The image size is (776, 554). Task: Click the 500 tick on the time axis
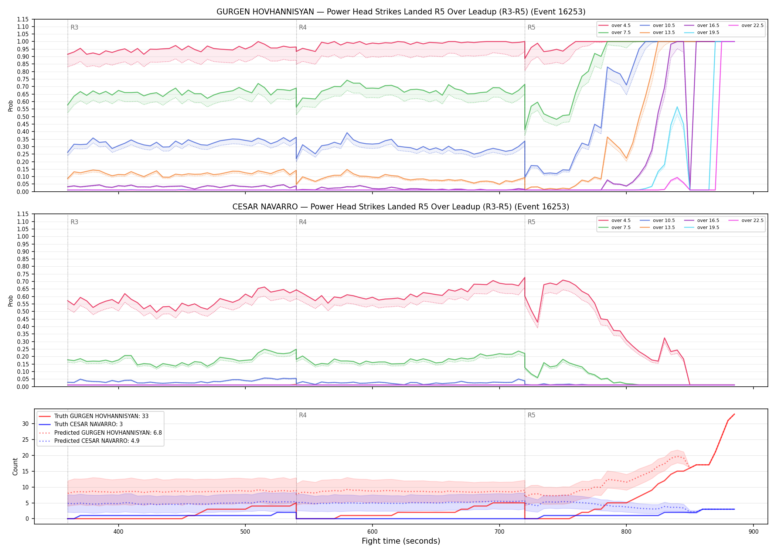pyautogui.click(x=245, y=532)
